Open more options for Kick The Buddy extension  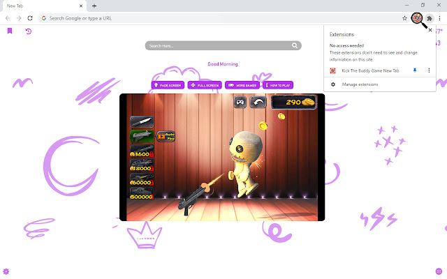coord(429,70)
